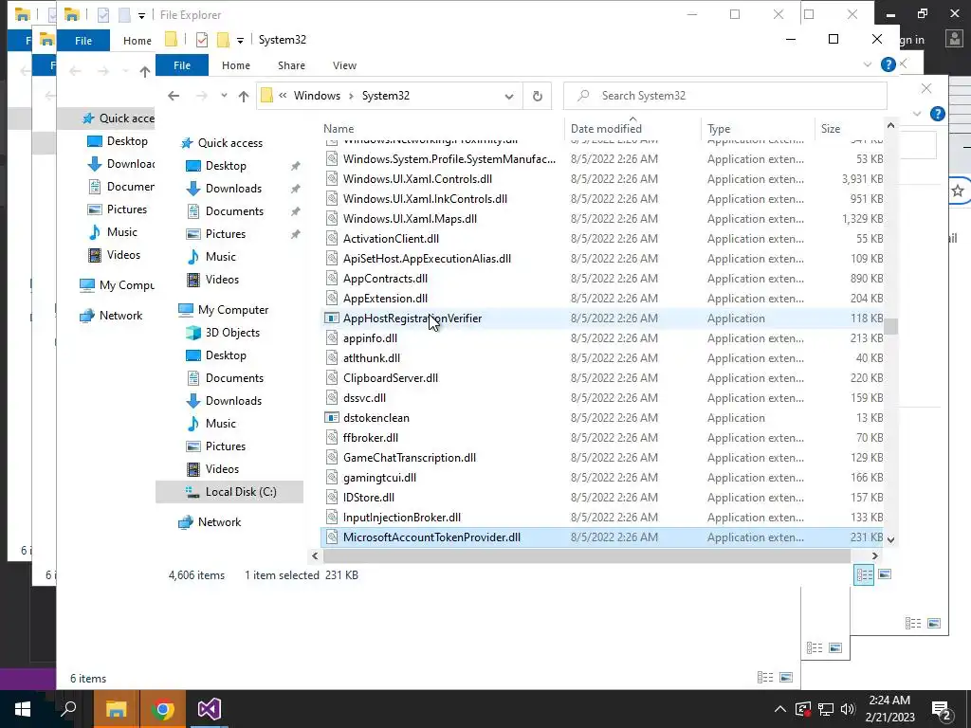Click the appinfo.dll file icon
The height and width of the screenshot is (728, 971).
pyautogui.click(x=332, y=338)
